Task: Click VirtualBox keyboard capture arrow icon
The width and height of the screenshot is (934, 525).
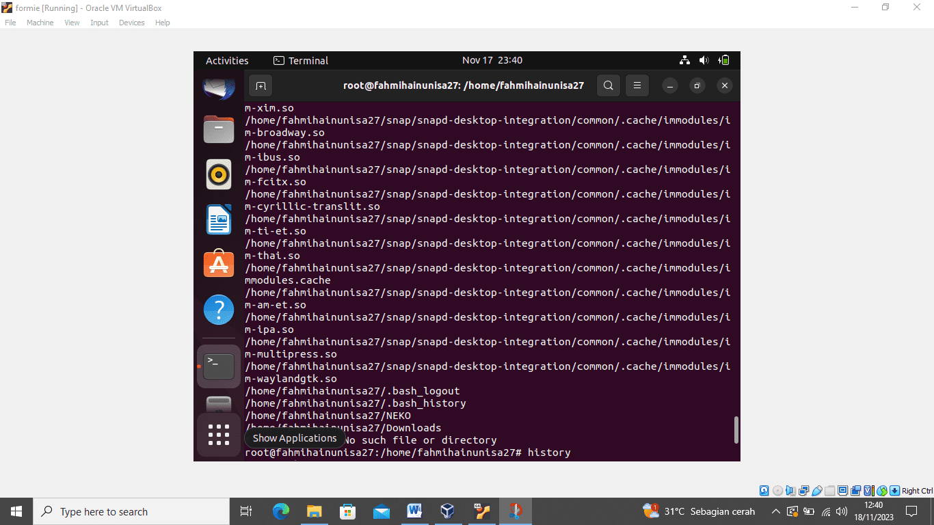Action: click(894, 491)
